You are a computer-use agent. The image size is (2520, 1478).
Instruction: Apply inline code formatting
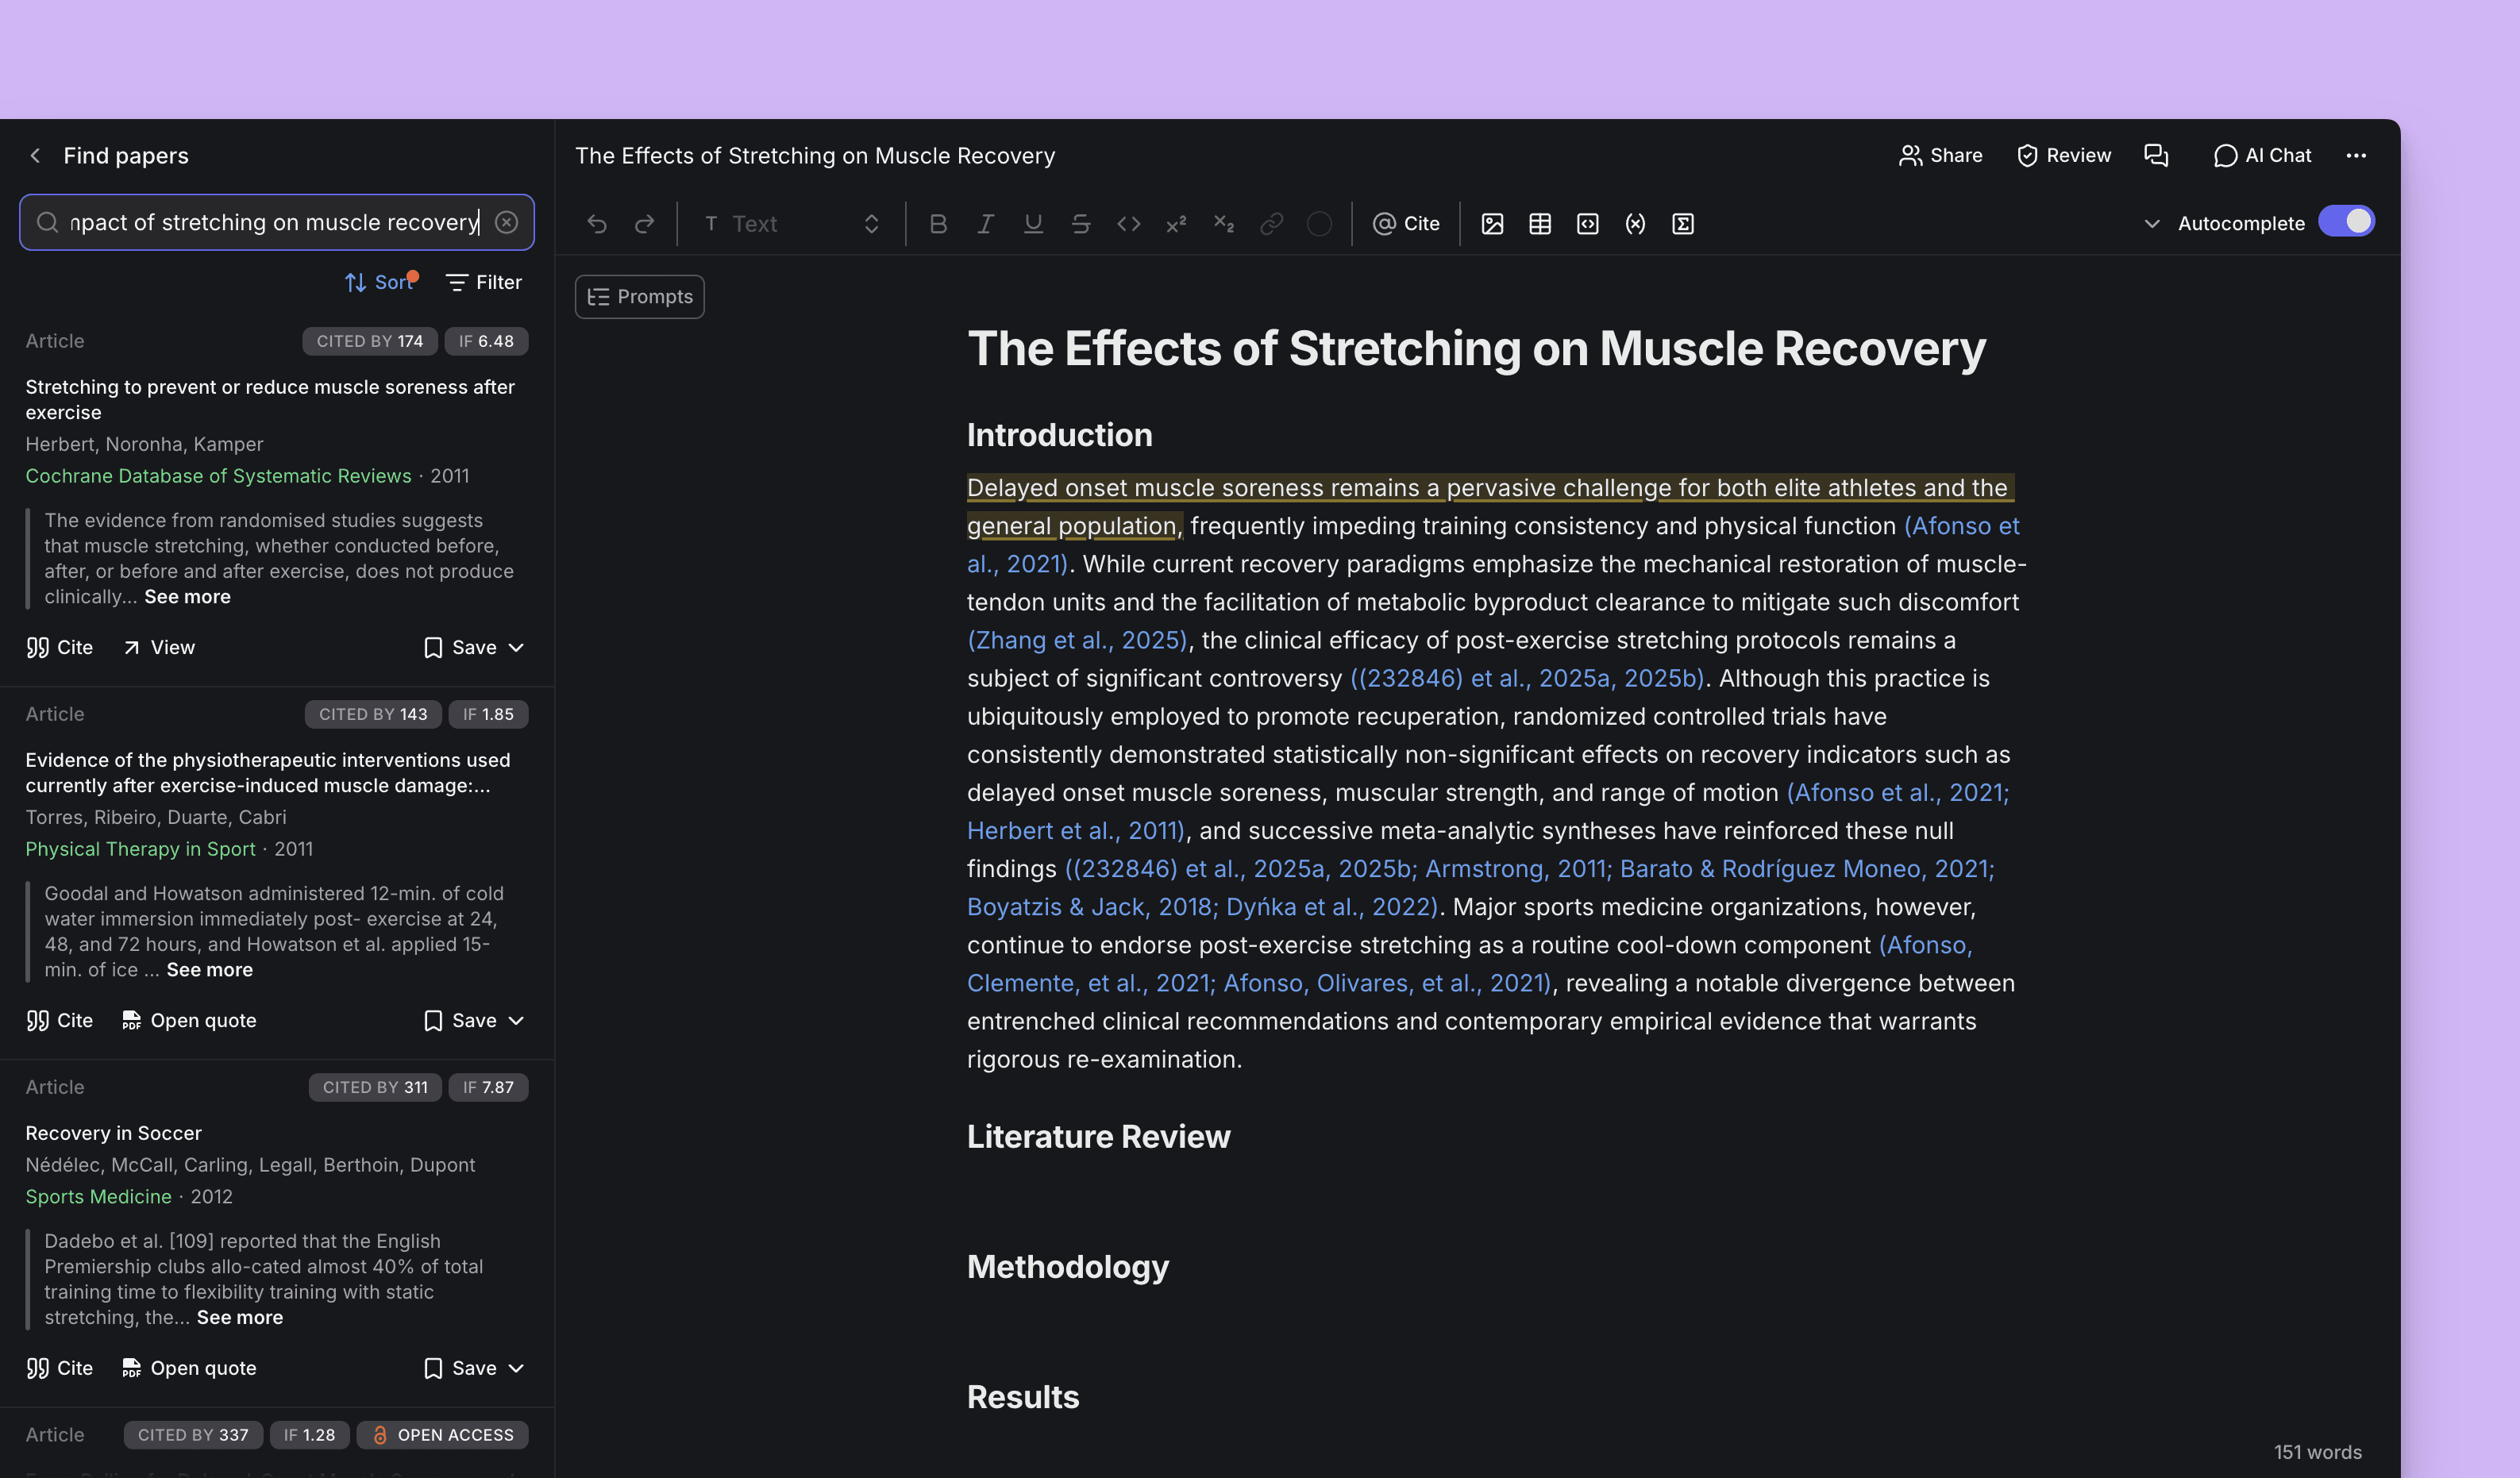tap(1129, 224)
